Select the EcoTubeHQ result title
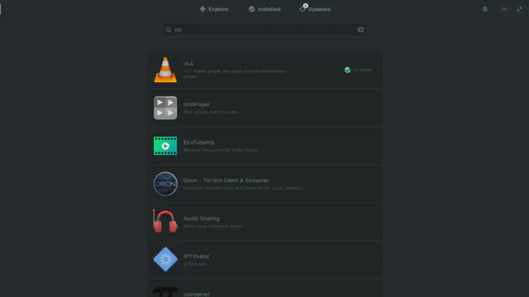The width and height of the screenshot is (529, 297). [x=199, y=143]
